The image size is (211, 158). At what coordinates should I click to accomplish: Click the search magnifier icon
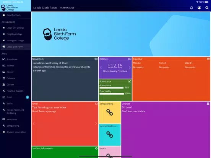[207, 8]
